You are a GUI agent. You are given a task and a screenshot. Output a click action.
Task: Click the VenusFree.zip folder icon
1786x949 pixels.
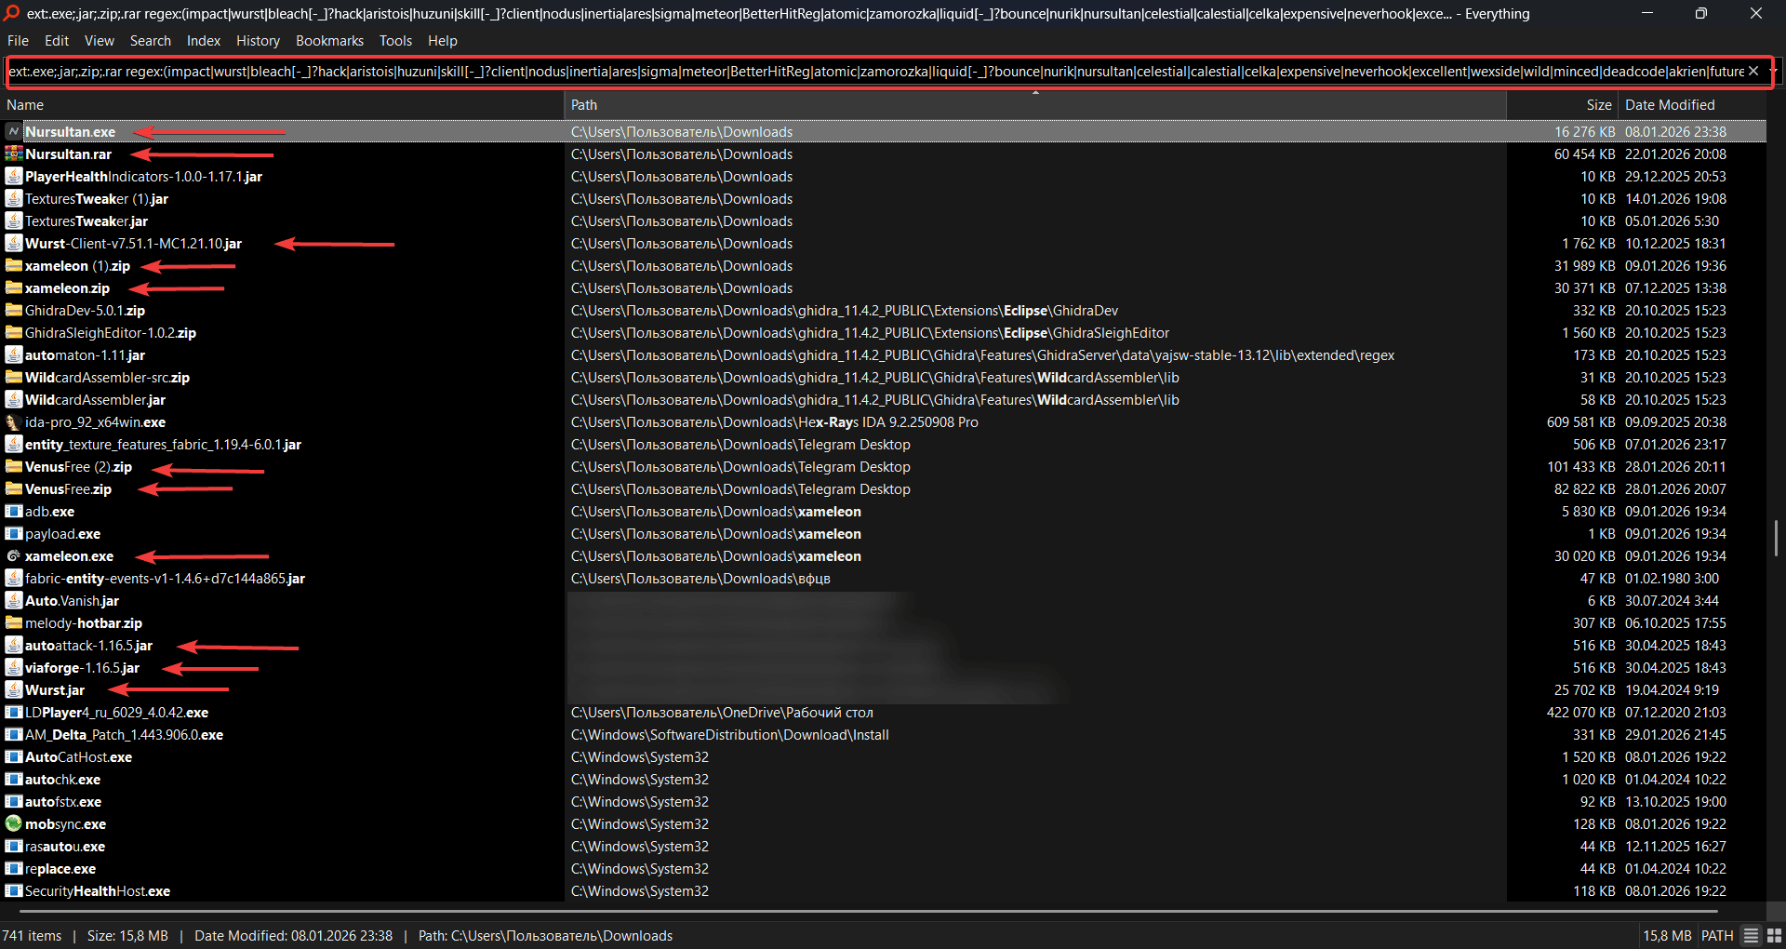(14, 489)
